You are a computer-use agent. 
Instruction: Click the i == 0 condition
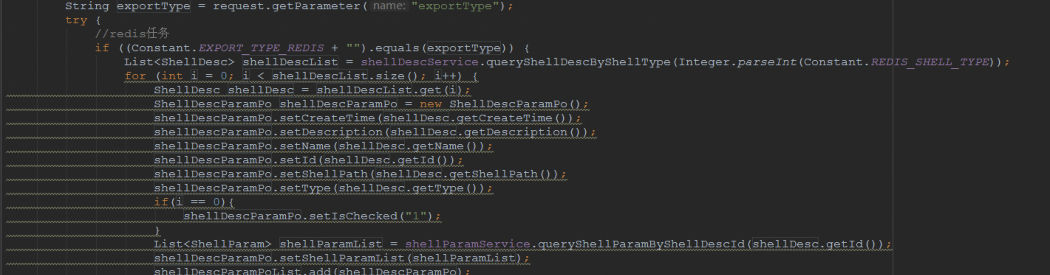pos(198,202)
